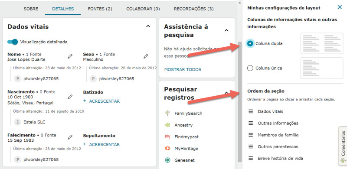347x169 pixels.
Task: Grab the Outros parentescos drag handle
Action: (251, 146)
